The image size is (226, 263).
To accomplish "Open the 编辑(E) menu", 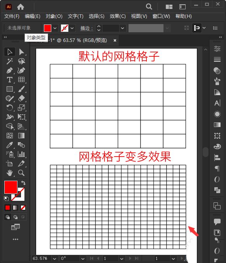I will [x=33, y=16].
